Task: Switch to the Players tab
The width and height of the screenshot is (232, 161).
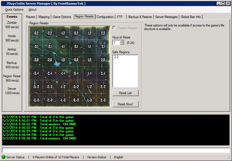Action: (31, 17)
